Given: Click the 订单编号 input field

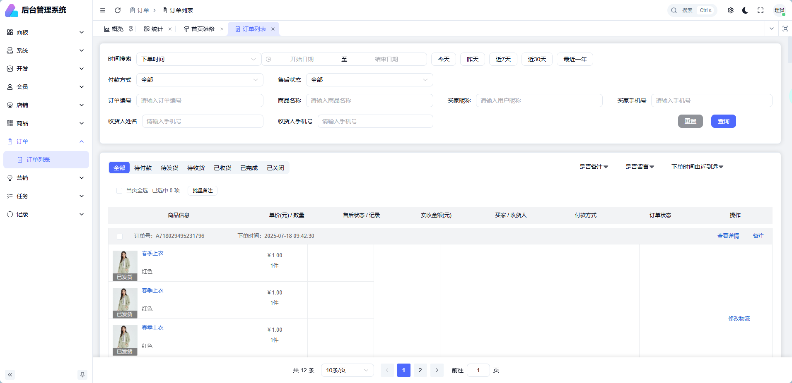Looking at the screenshot, I should (x=200, y=100).
